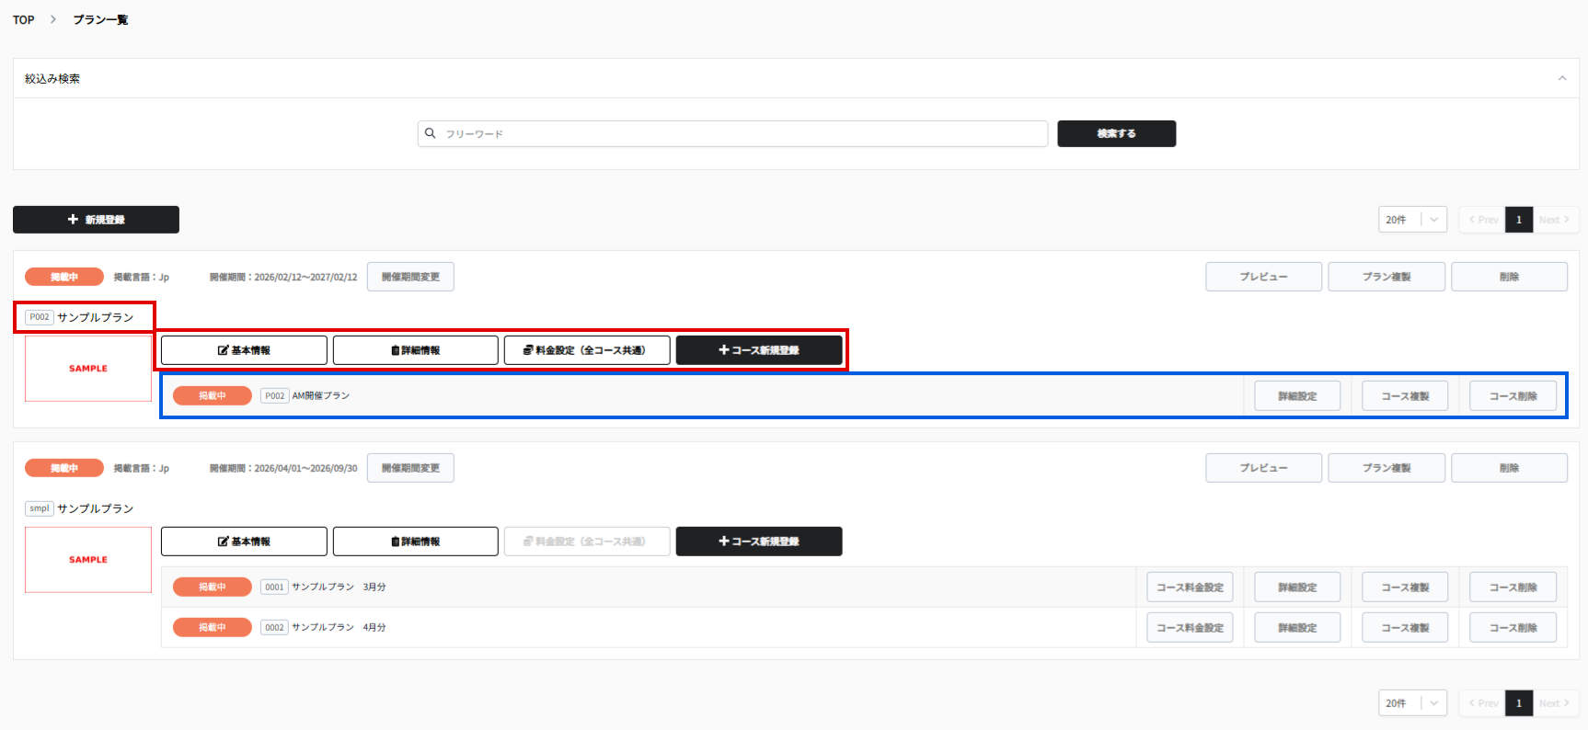Click the フリーワード search input field
1588x730 pixels.
(x=736, y=134)
